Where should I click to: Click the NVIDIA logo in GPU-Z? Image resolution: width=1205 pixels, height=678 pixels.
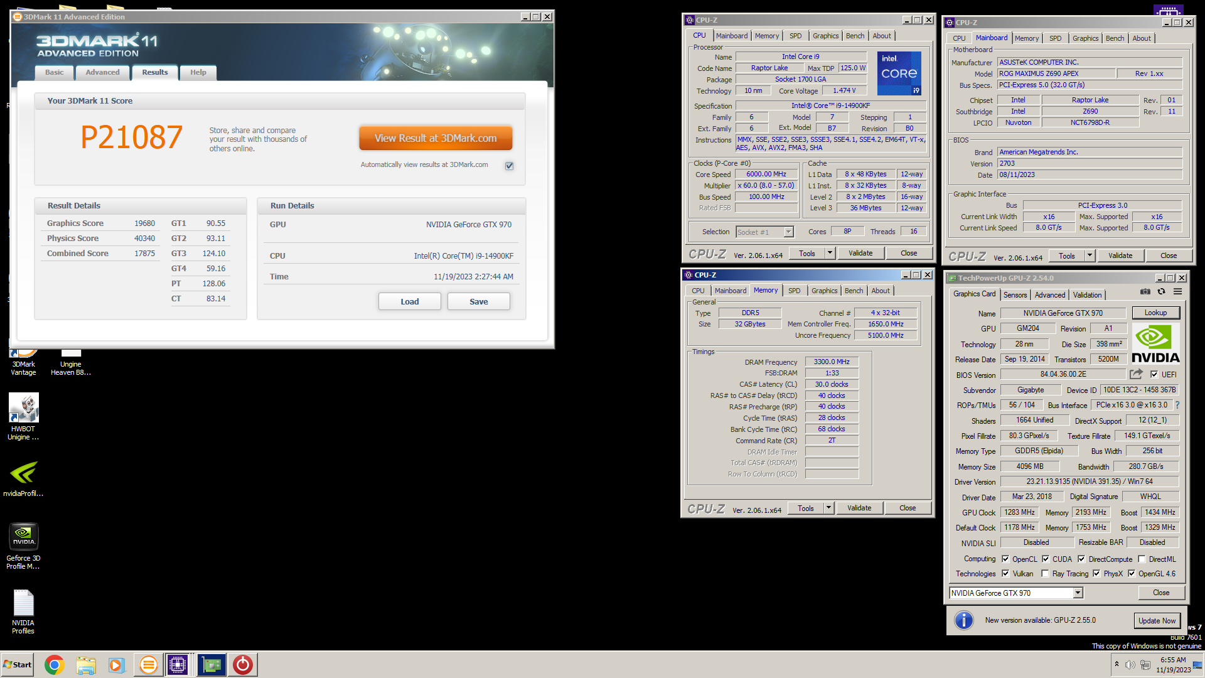[x=1155, y=344]
